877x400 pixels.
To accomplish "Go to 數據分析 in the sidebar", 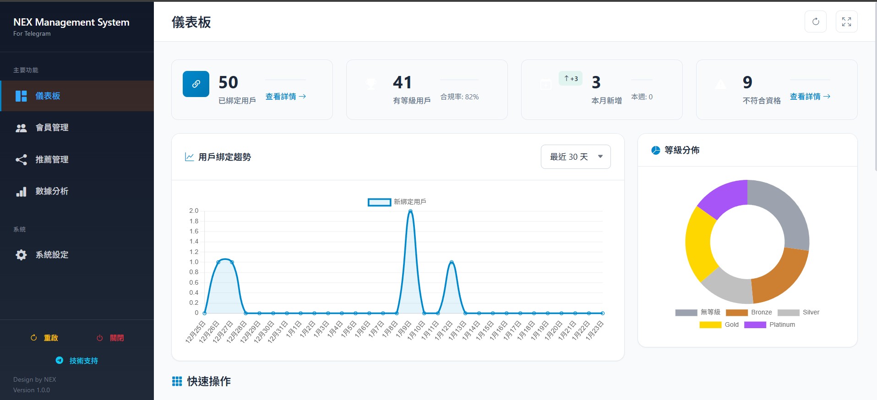I will [x=52, y=191].
